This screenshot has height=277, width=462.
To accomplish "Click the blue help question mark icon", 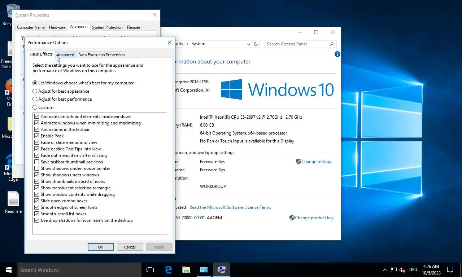I will 337,54.
